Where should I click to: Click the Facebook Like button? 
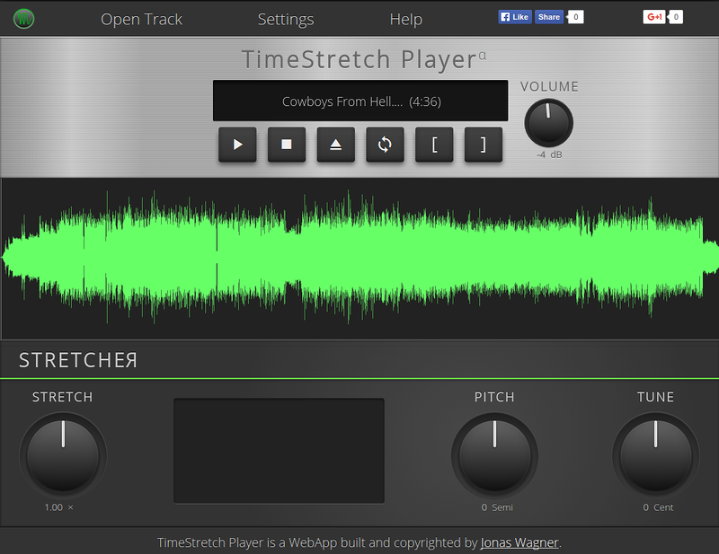click(x=515, y=17)
